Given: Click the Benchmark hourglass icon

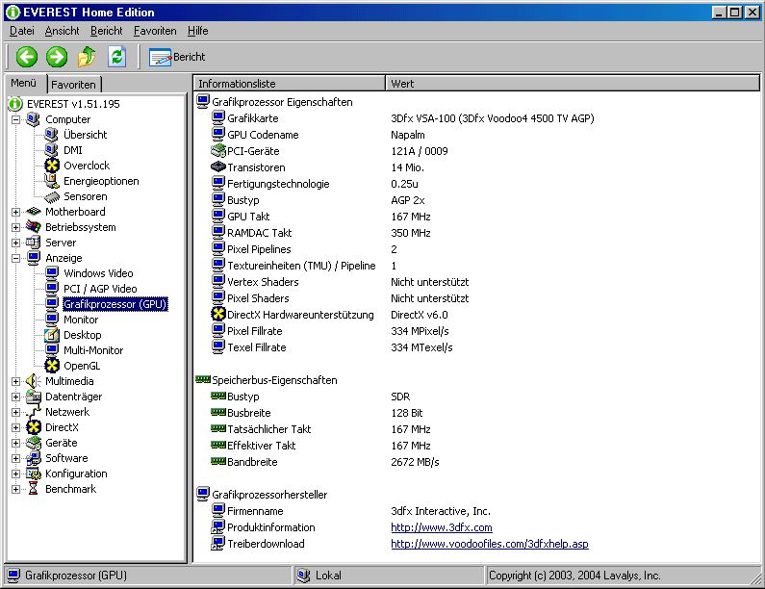Looking at the screenshot, I should point(33,489).
